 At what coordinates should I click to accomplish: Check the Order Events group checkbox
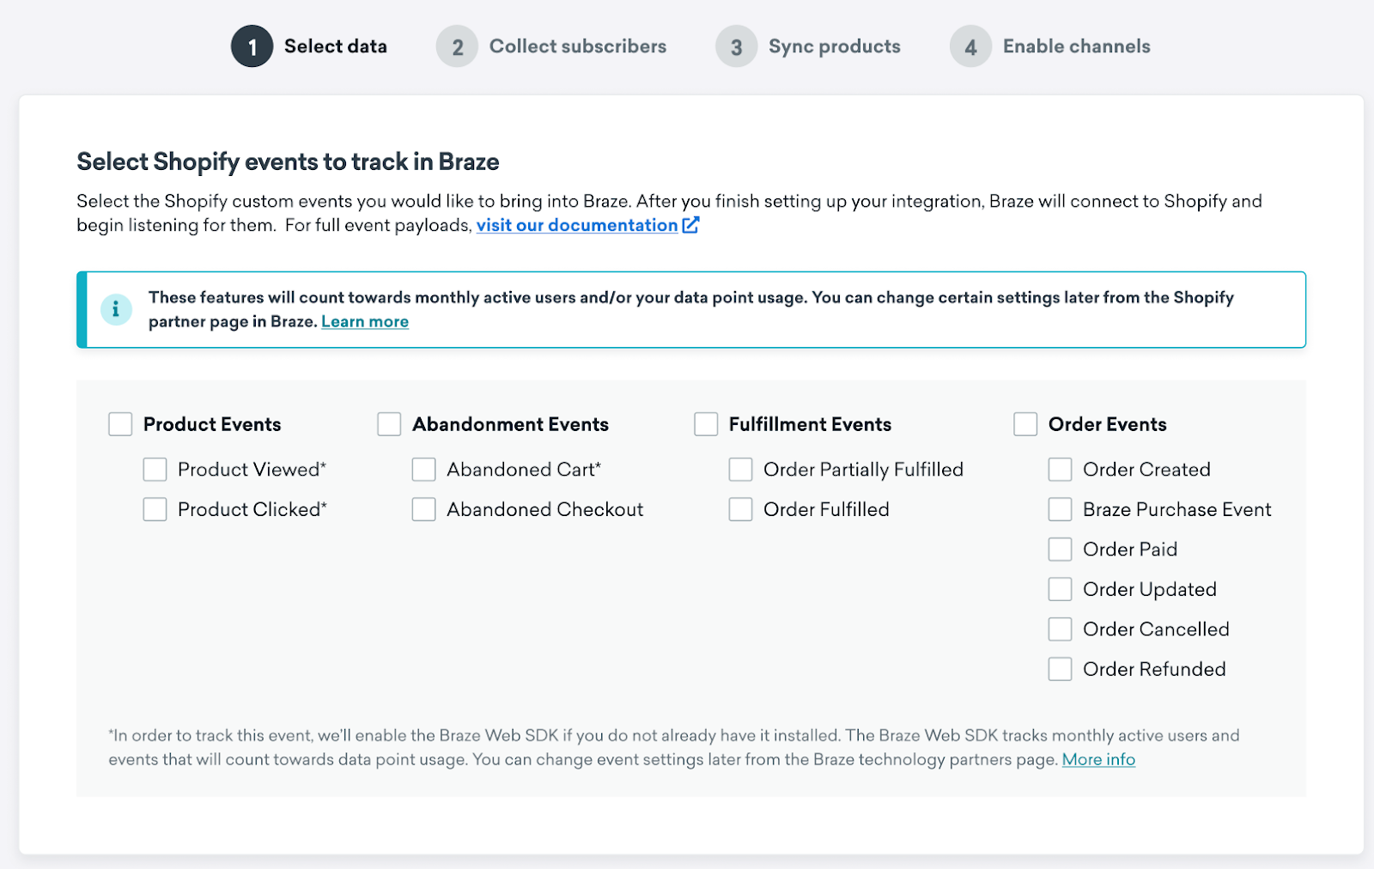pyautogui.click(x=1025, y=424)
